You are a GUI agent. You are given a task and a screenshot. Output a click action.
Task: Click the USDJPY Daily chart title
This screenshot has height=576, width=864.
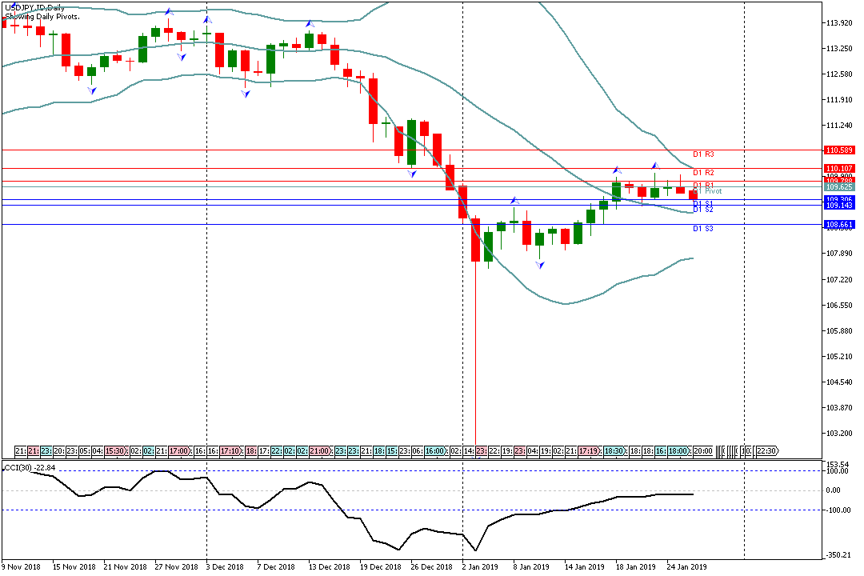[x=34, y=8]
